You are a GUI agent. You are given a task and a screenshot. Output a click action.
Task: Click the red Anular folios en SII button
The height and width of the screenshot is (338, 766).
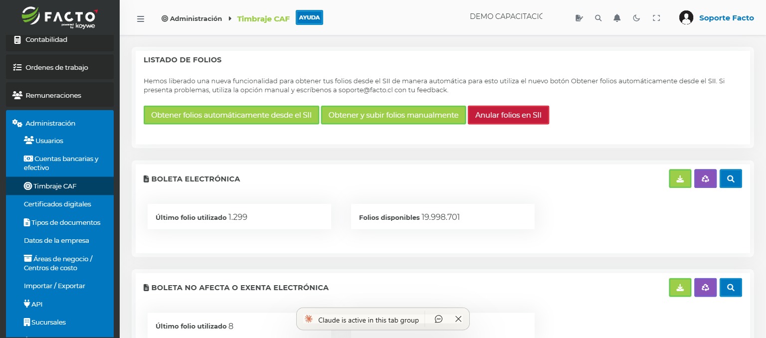point(508,115)
